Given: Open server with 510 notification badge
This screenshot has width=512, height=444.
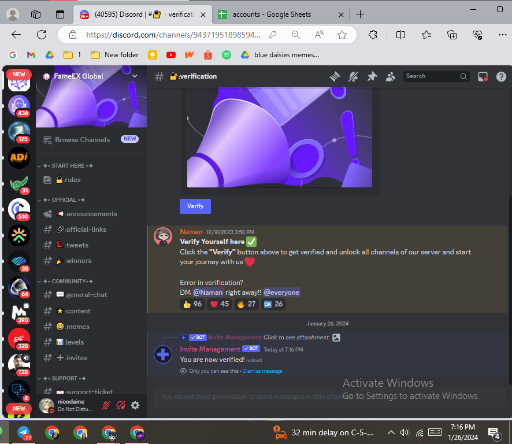Looking at the screenshot, I should tap(19, 209).
